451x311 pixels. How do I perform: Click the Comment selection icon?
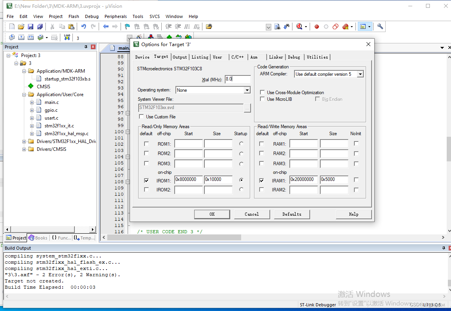click(x=187, y=27)
